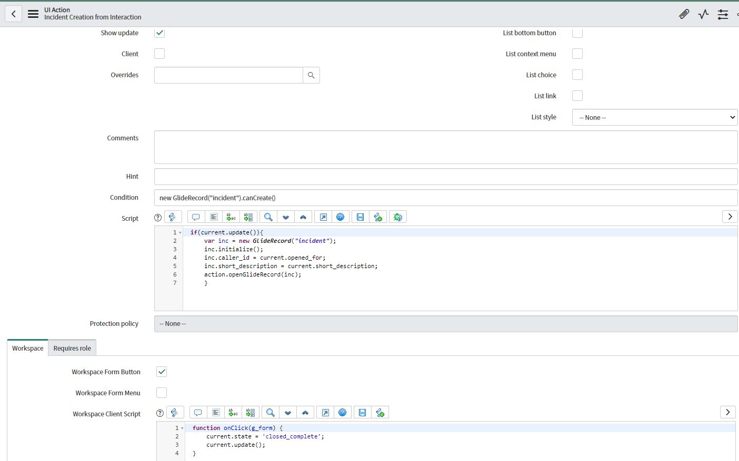Image resolution: width=739 pixels, height=461 pixels.
Task: Click Replace All in Script toolbar
Action: tap(249, 217)
